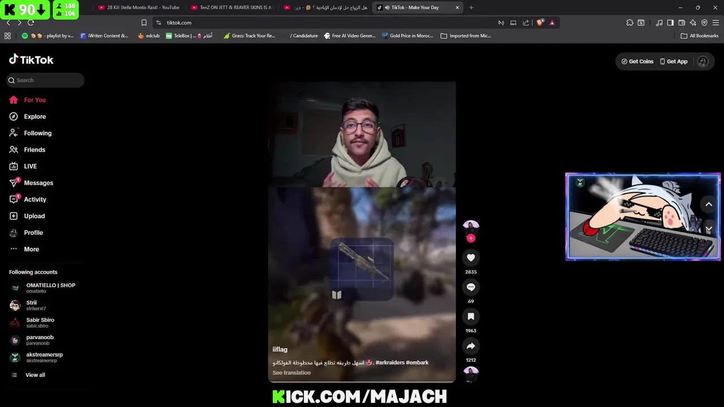
Task: Open the sound disc below the share count
Action: (x=471, y=374)
